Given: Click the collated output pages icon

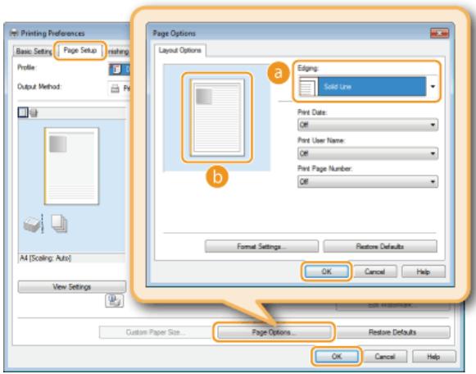Looking at the screenshot, I should pyautogui.click(x=59, y=223).
